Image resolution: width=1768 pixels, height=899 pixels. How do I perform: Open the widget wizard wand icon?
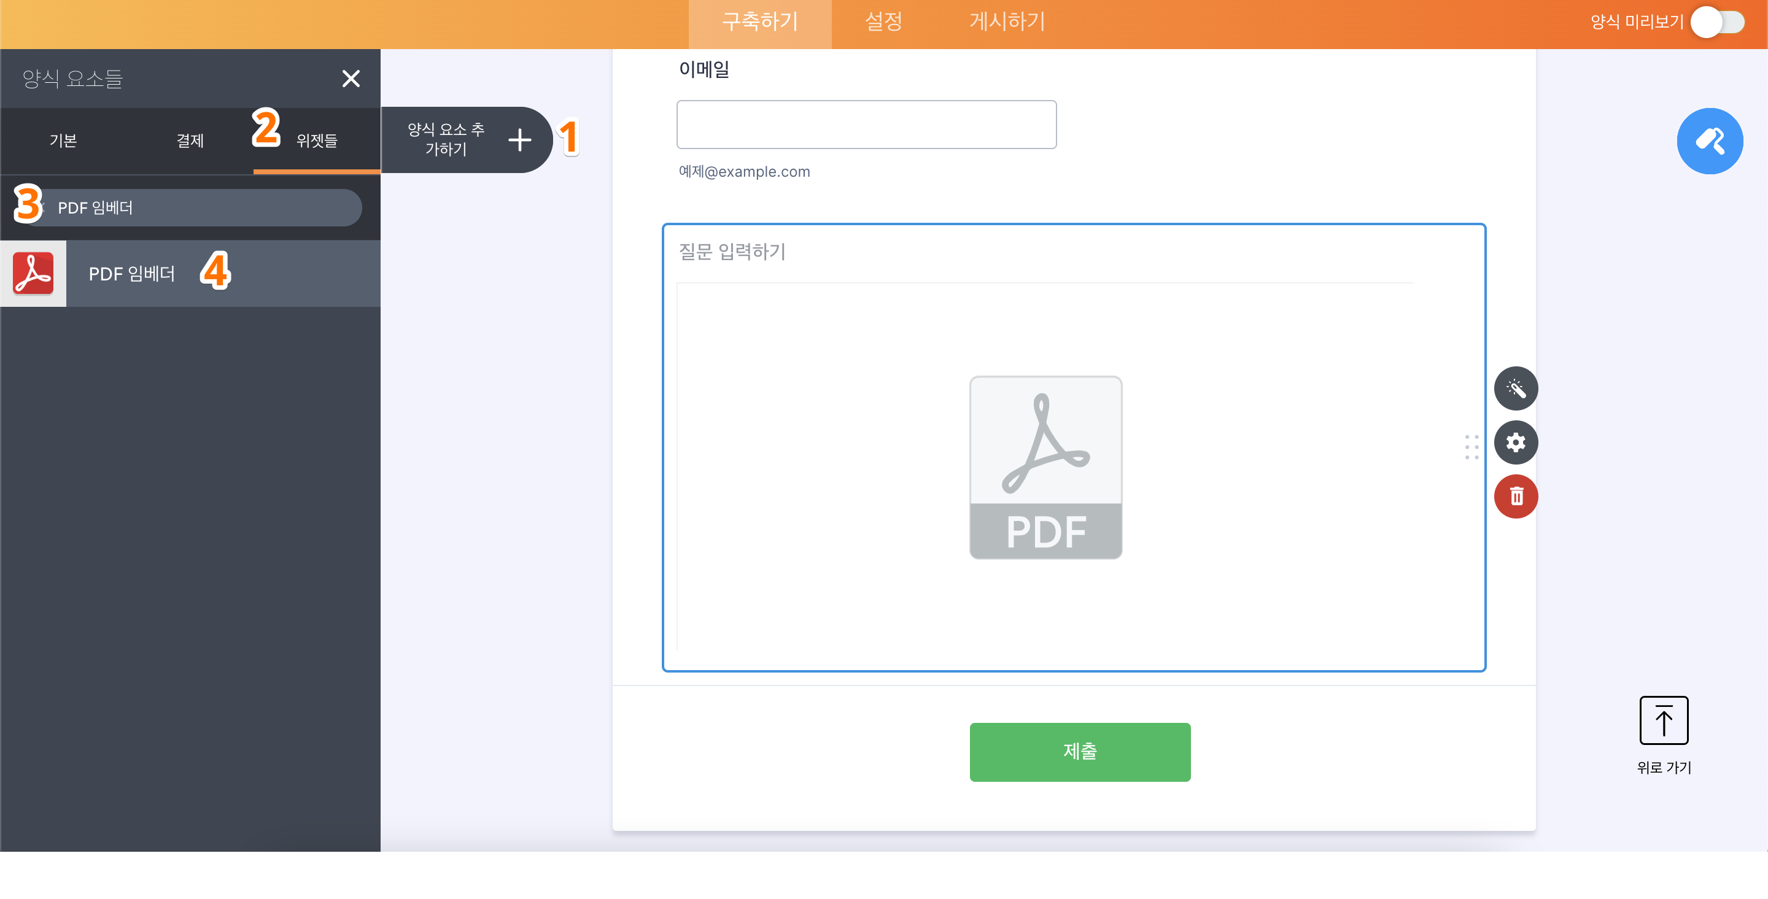[1516, 388]
